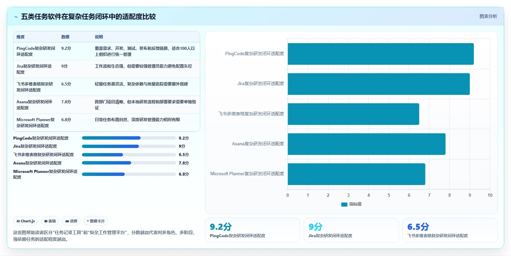Click the 7.8分 table cell

(66, 102)
